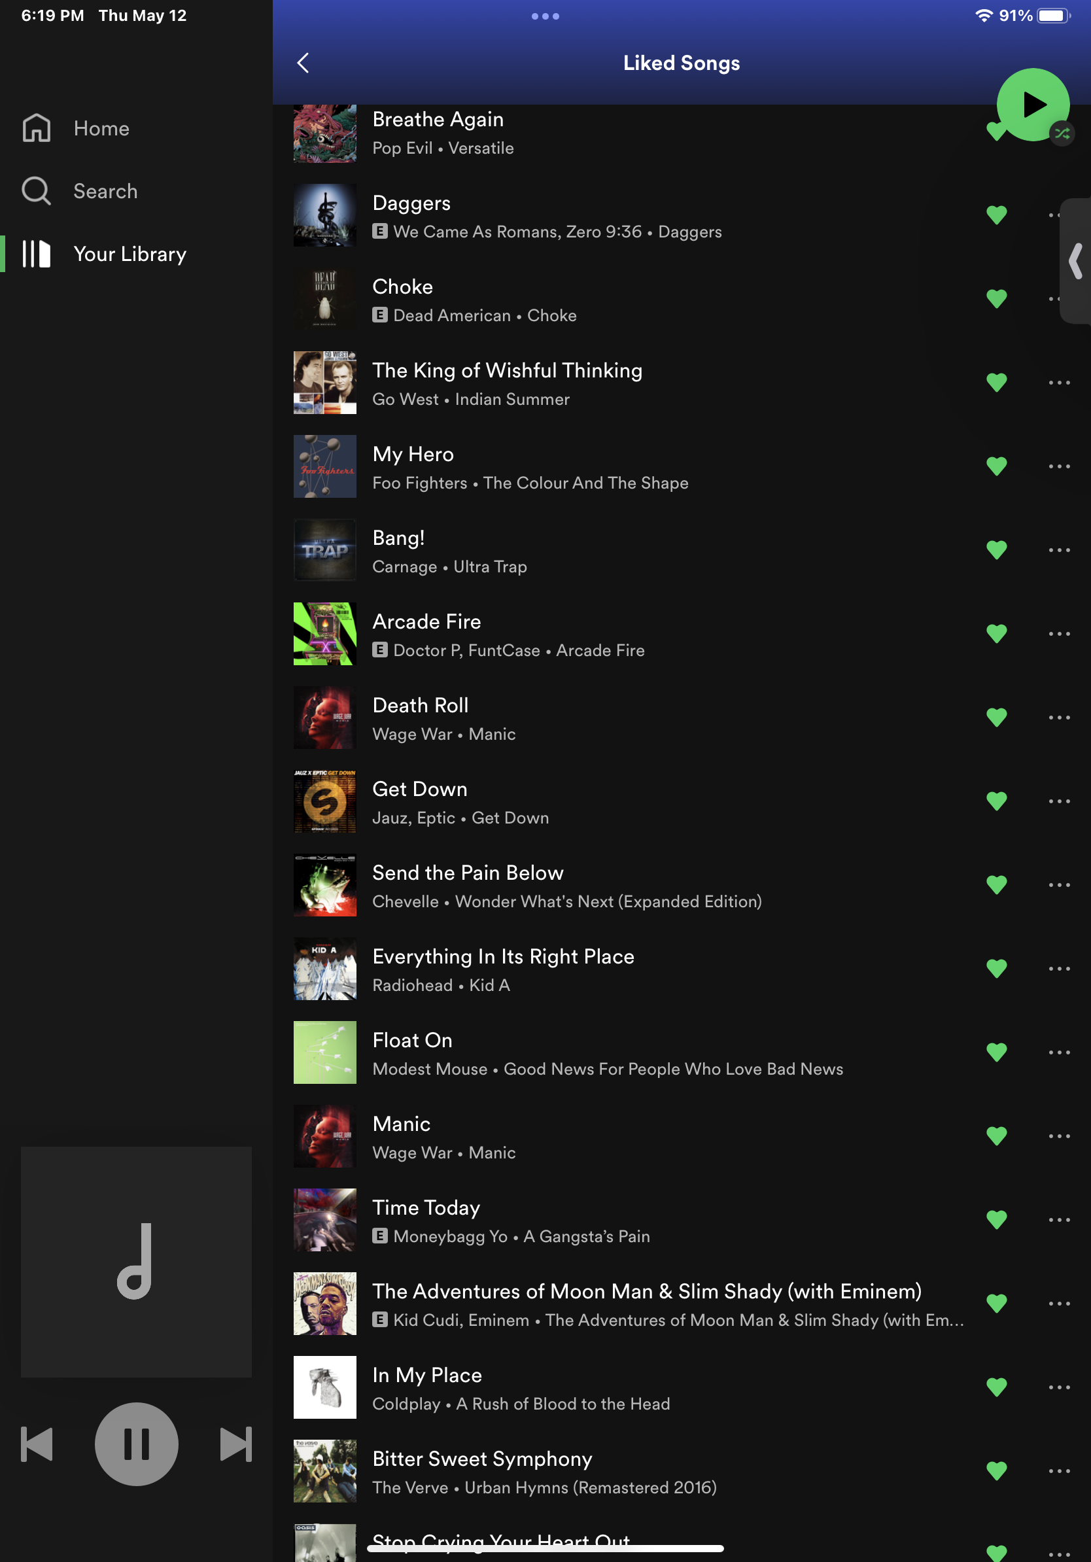
Task: Go back to the previous track
Action: (37, 1444)
